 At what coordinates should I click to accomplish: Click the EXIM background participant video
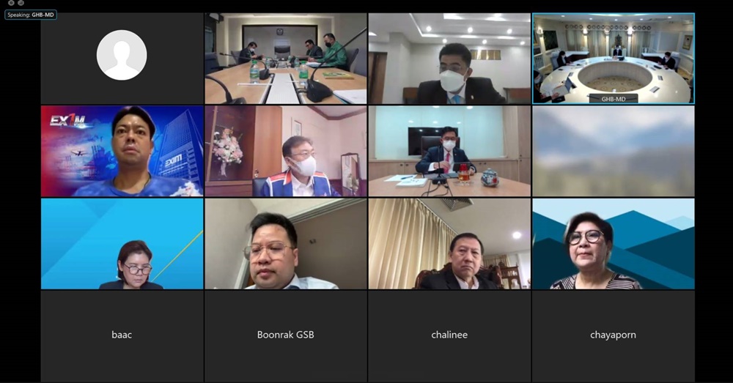(x=122, y=151)
